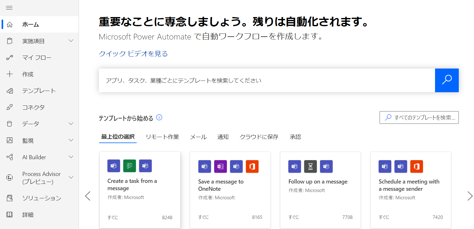Open マイ フロー in the sidebar
This screenshot has height=229, width=474.
[x=39, y=57]
